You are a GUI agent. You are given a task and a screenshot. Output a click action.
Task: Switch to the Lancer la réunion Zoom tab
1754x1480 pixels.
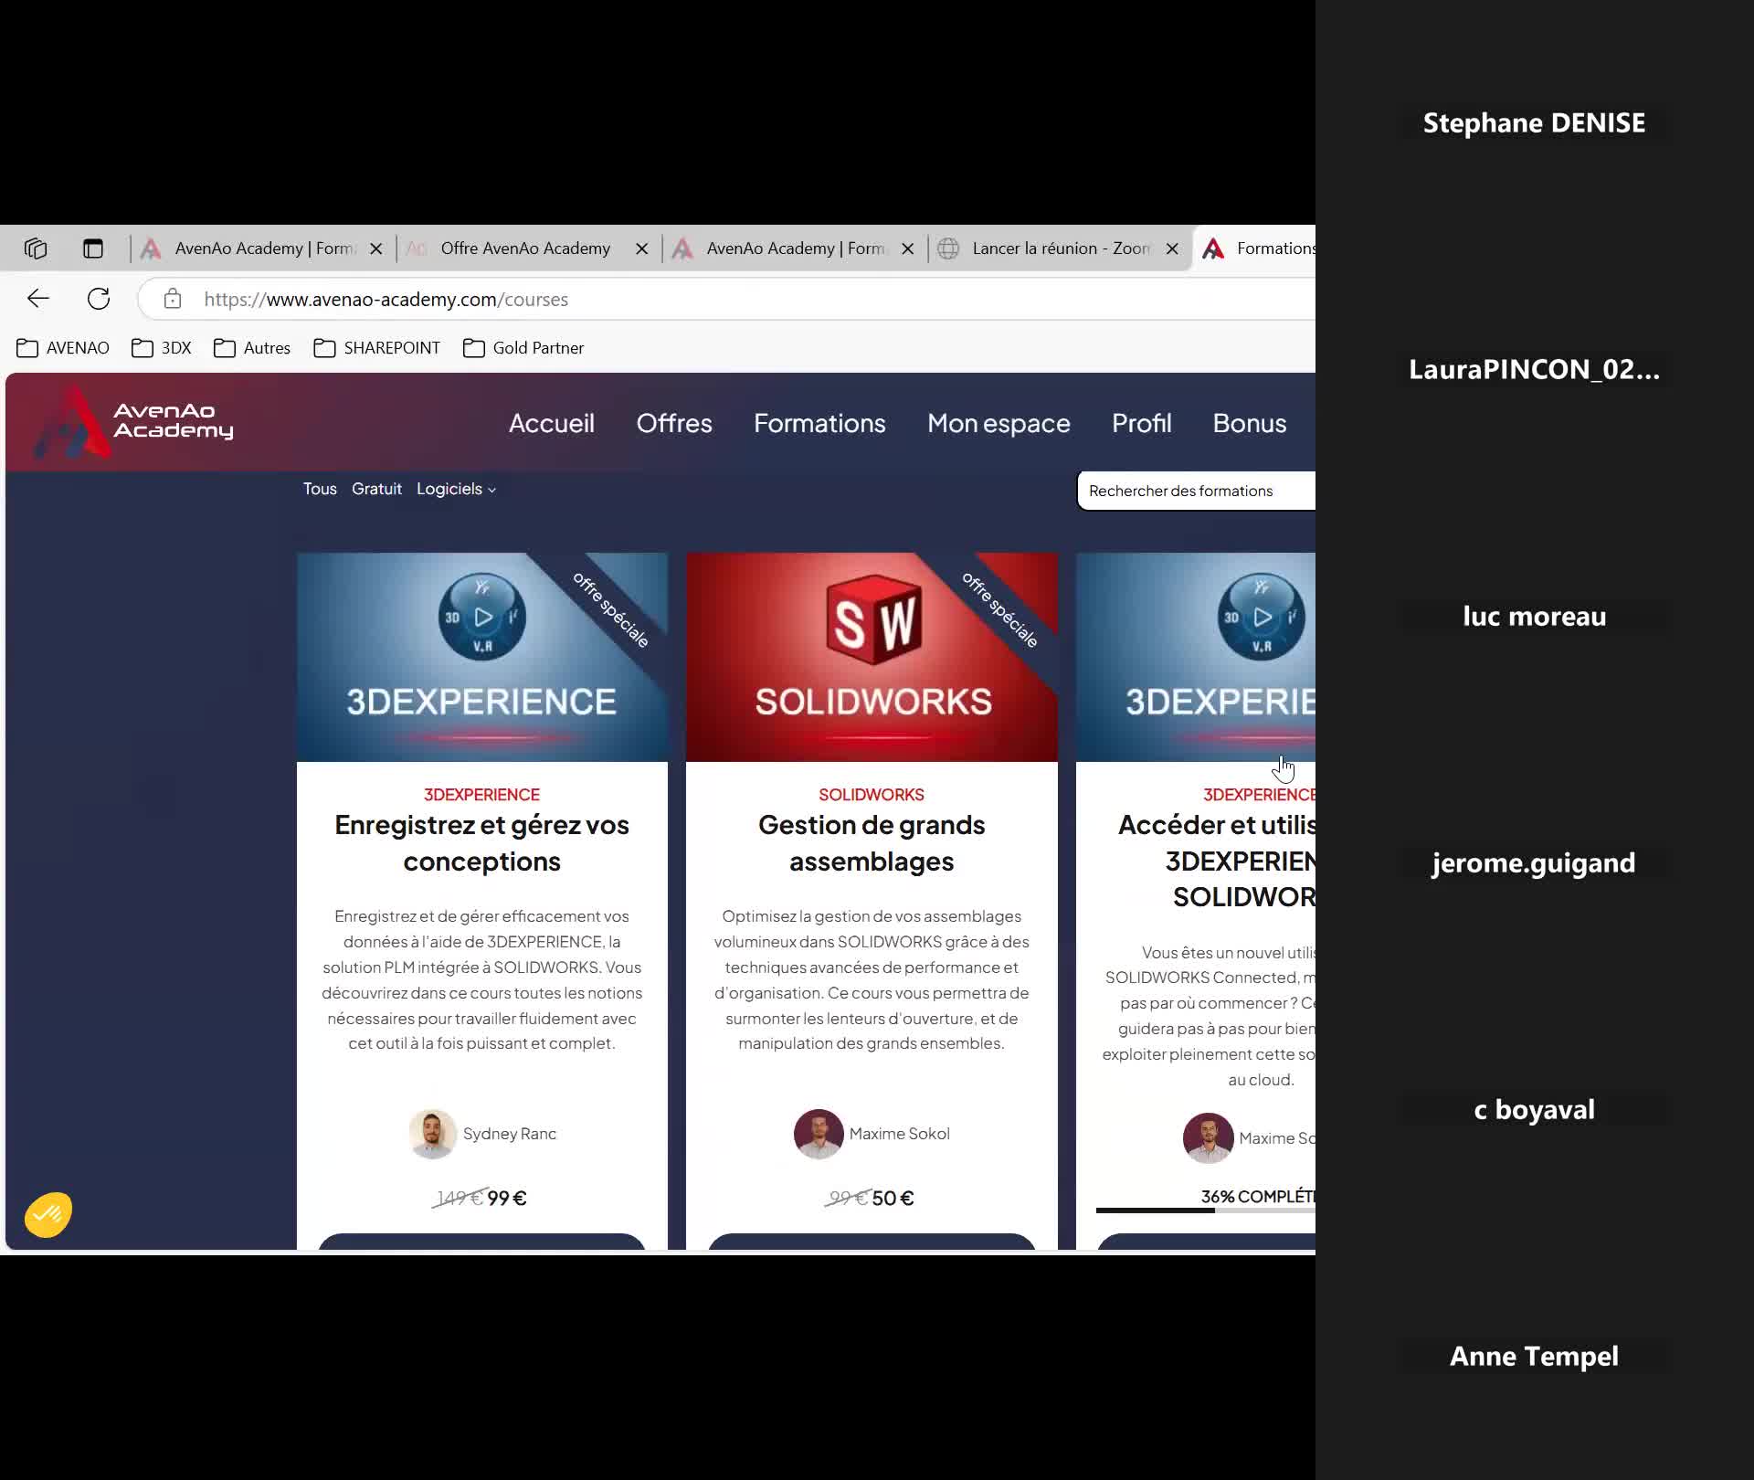pos(1060,248)
